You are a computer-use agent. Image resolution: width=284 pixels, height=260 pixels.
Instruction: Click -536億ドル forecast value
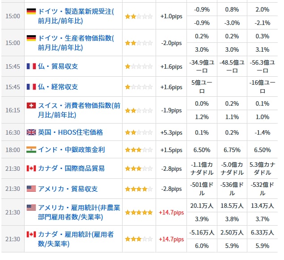232,189
